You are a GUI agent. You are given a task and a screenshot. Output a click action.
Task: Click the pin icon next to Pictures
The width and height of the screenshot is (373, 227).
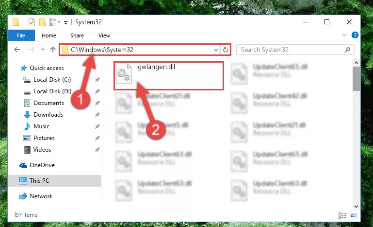[x=97, y=139]
